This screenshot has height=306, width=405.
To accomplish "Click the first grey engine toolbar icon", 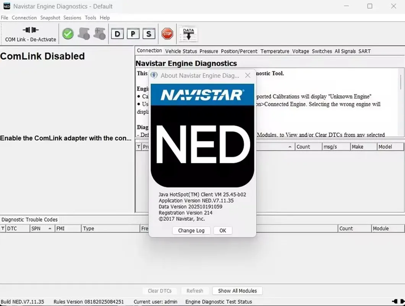I will 84,34.
